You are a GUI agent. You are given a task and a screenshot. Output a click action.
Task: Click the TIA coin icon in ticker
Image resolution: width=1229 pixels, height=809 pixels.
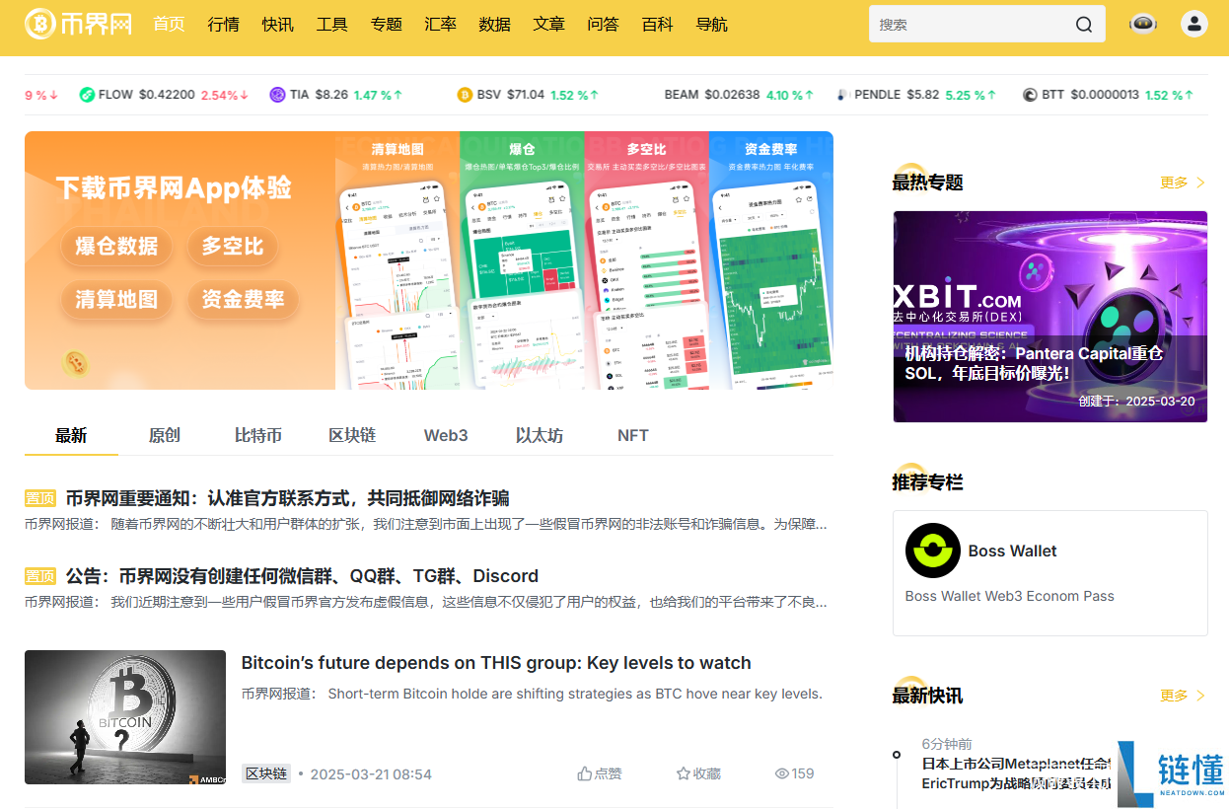pyautogui.click(x=277, y=95)
